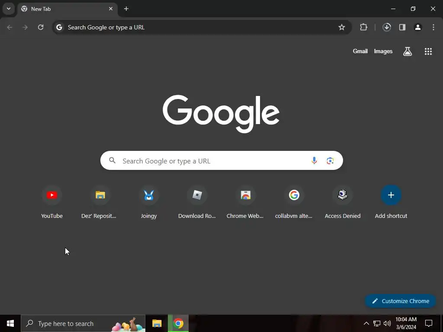Image resolution: width=443 pixels, height=332 pixels.
Task: Toggle the side panel
Action: tap(402, 27)
